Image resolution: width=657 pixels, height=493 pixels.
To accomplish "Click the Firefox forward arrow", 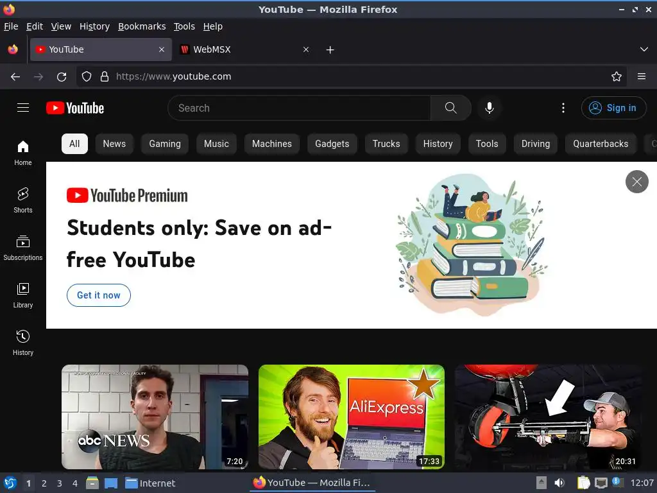I will click(x=38, y=77).
